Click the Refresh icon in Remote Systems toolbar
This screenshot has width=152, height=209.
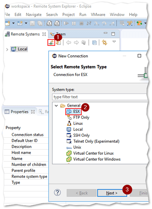[59, 43]
